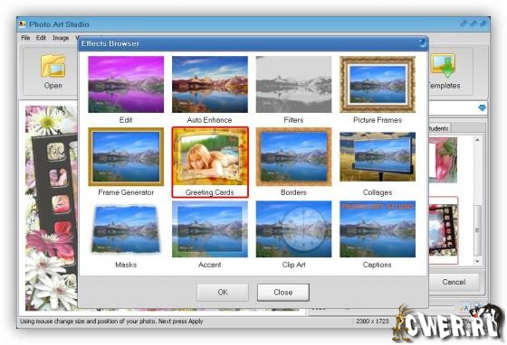Click the template panel scroll down arrow

tap(477, 261)
